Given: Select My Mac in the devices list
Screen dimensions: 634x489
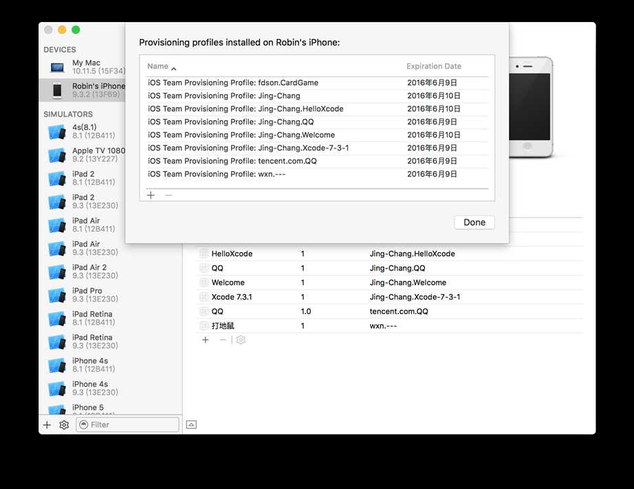Looking at the screenshot, I should pyautogui.click(x=86, y=67).
